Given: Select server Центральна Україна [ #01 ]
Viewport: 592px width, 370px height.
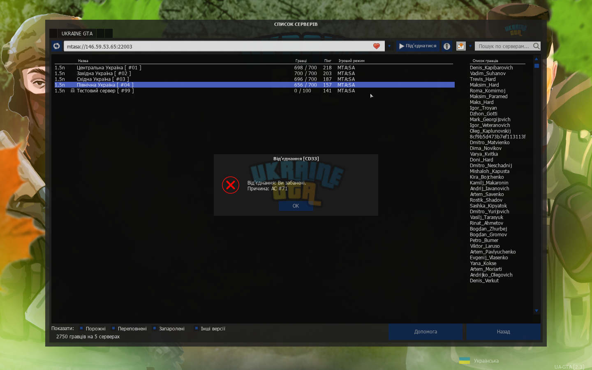Looking at the screenshot, I should [254, 67].
